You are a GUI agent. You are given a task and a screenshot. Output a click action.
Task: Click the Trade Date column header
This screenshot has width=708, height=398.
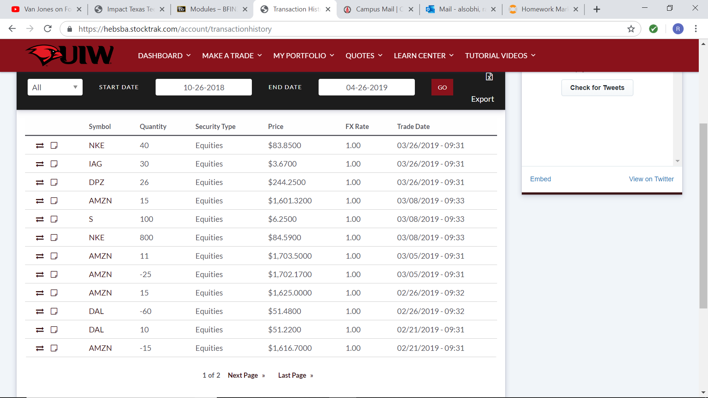pyautogui.click(x=413, y=126)
